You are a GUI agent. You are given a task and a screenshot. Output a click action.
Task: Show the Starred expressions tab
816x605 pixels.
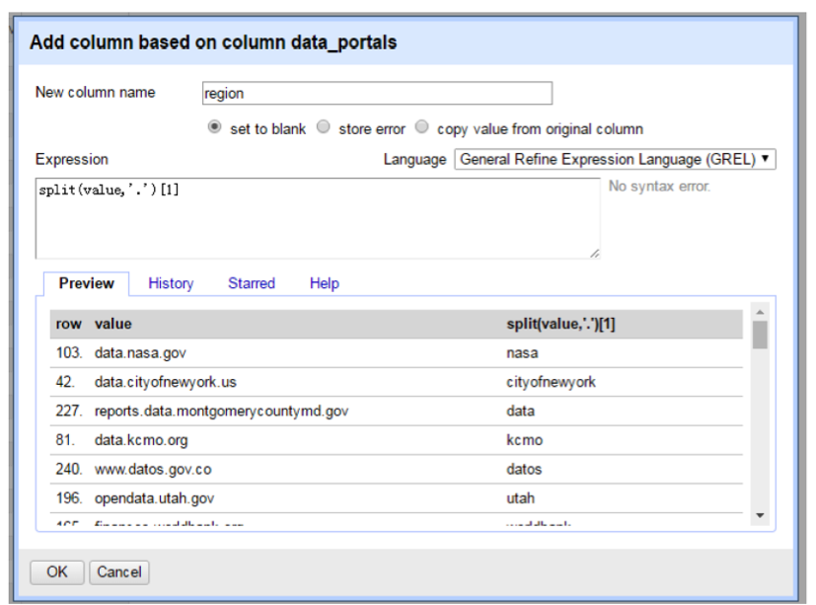click(252, 283)
